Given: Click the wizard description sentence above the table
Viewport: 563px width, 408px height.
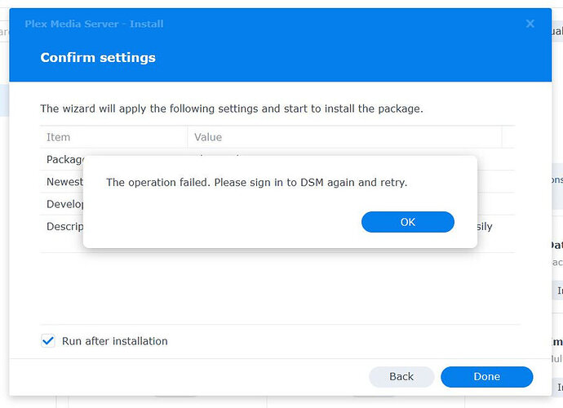Looking at the screenshot, I should pyautogui.click(x=232, y=108).
